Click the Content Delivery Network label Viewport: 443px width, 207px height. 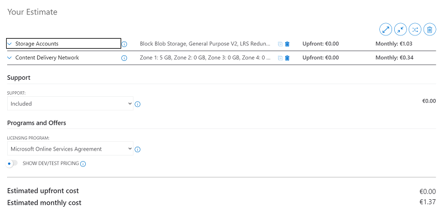pos(47,58)
